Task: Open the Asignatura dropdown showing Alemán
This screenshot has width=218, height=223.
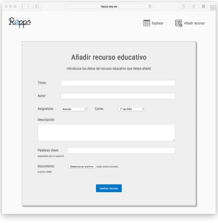Action: [x=74, y=109]
